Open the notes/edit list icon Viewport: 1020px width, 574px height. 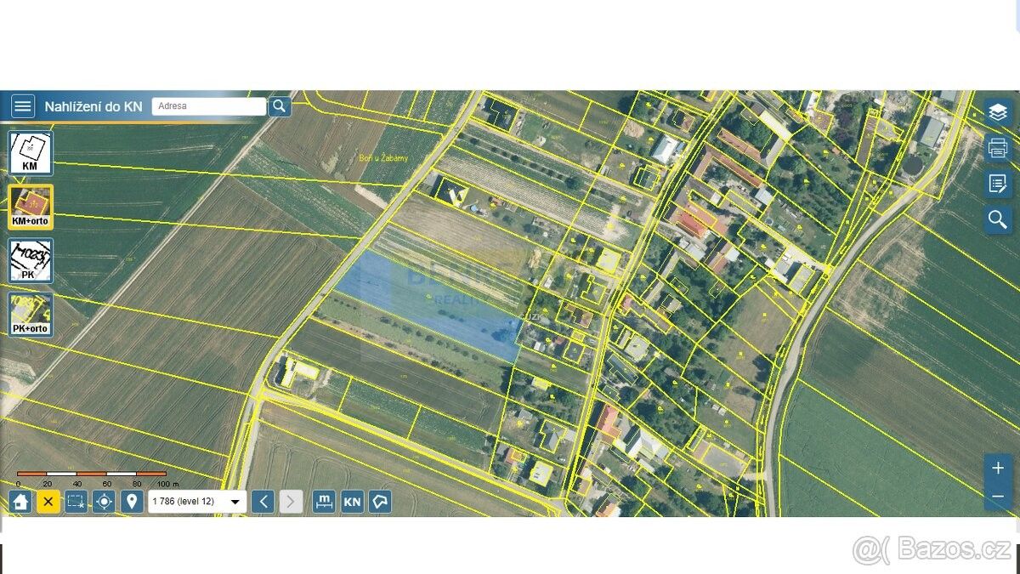click(998, 183)
